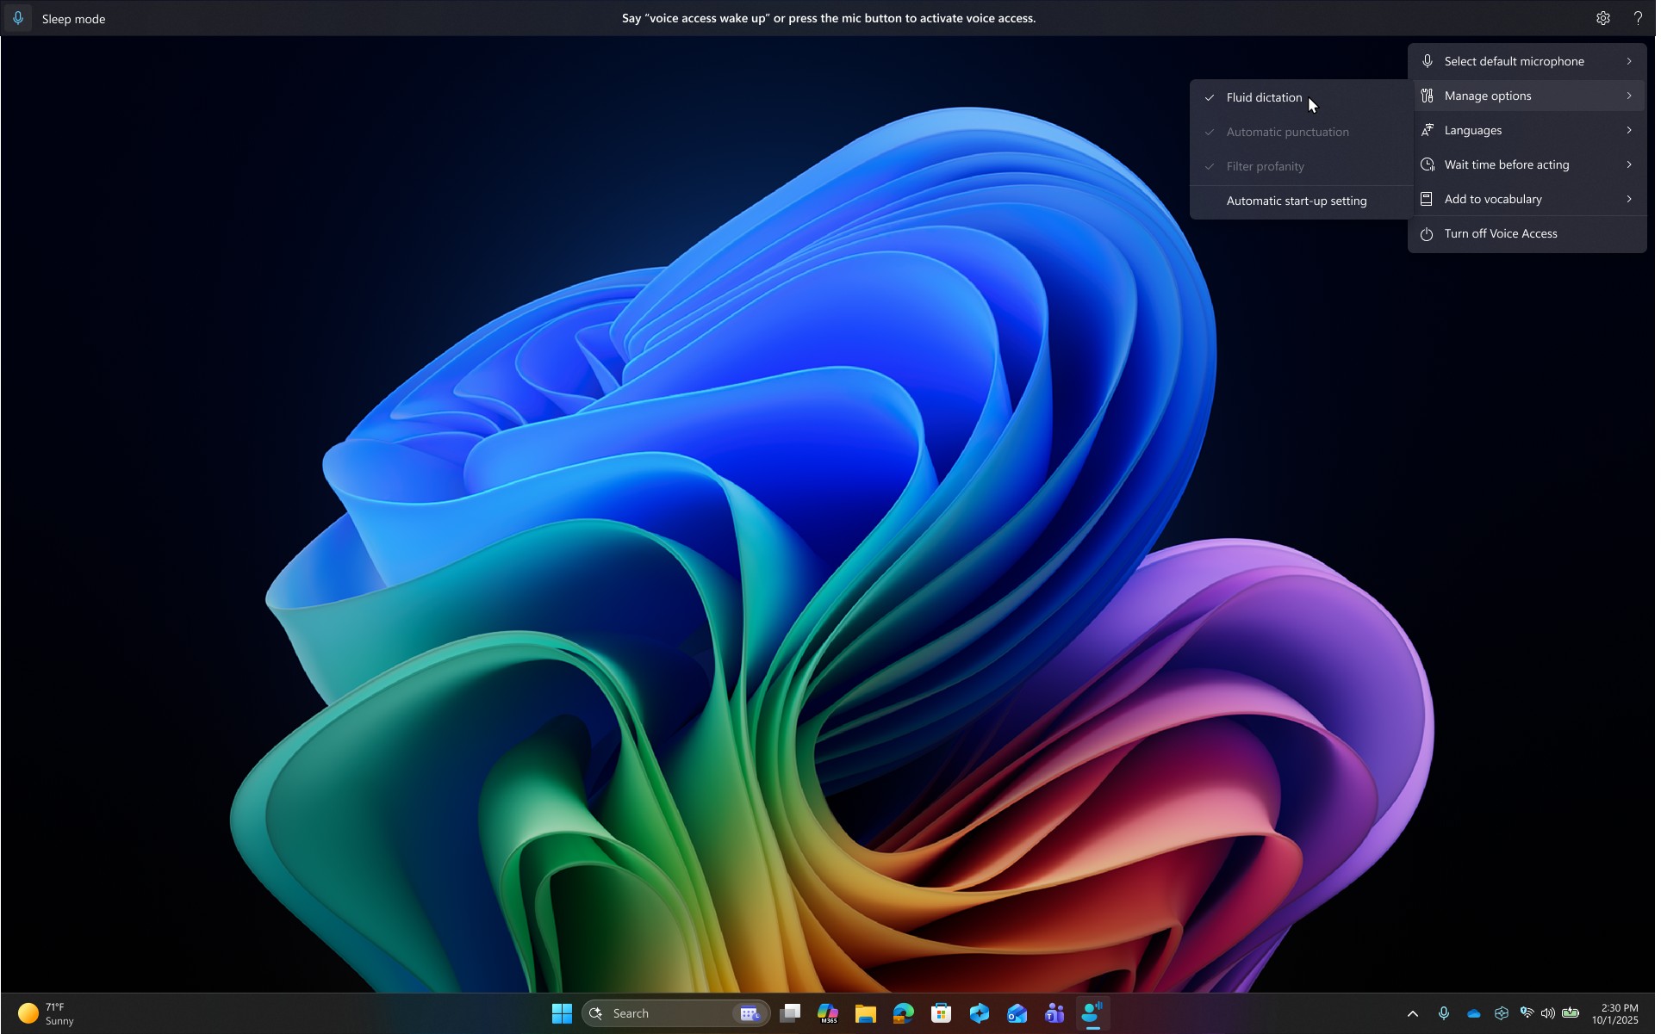Open Outlook from the taskbar

click(1018, 1014)
